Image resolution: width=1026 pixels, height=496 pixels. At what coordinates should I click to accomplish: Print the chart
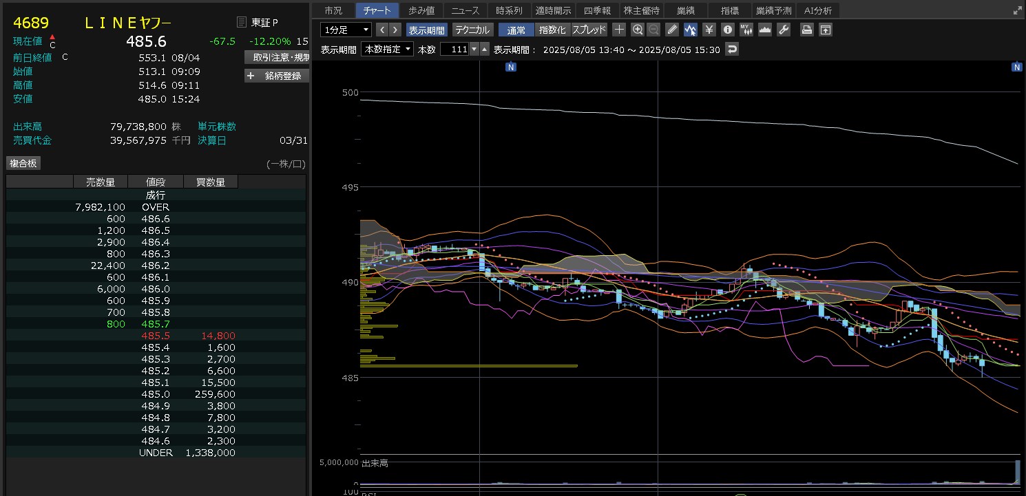806,30
